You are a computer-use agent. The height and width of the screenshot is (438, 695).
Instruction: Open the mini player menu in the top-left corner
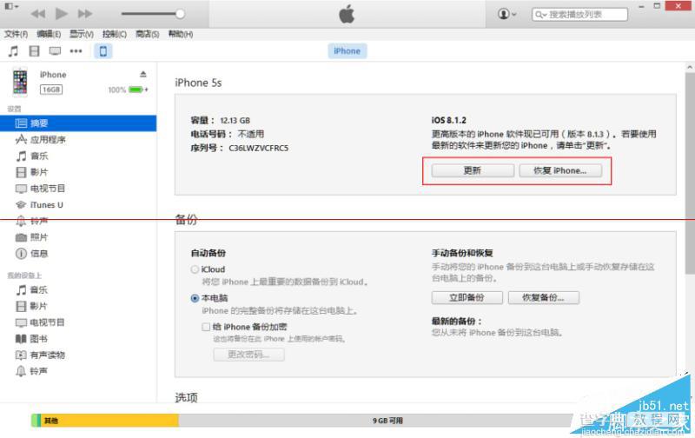(x=11, y=6)
